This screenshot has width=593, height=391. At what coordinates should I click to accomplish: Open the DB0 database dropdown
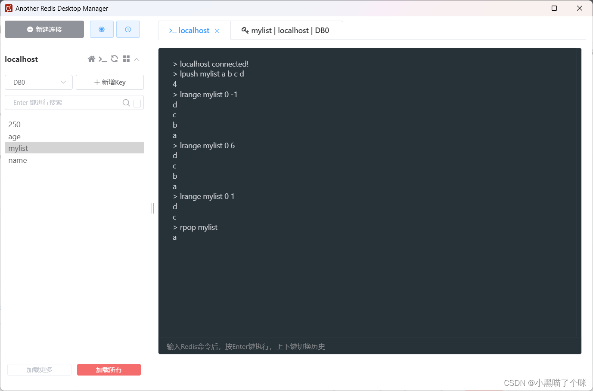tap(38, 82)
